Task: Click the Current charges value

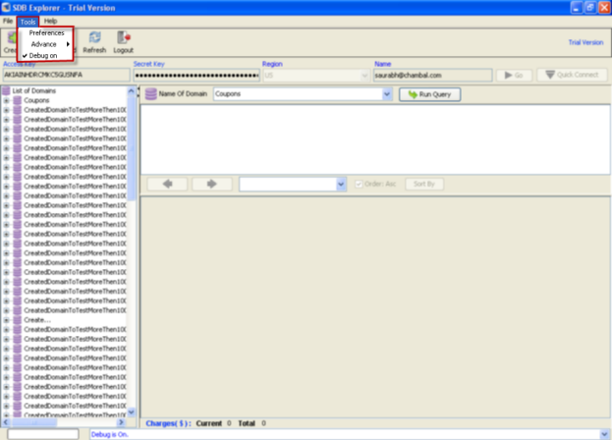Action: pyautogui.click(x=229, y=423)
